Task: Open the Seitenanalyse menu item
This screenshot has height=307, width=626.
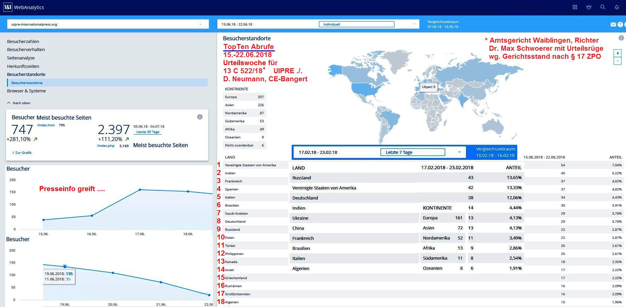Action: point(21,58)
